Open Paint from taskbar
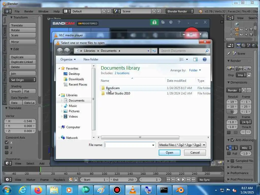 click(x=101, y=190)
